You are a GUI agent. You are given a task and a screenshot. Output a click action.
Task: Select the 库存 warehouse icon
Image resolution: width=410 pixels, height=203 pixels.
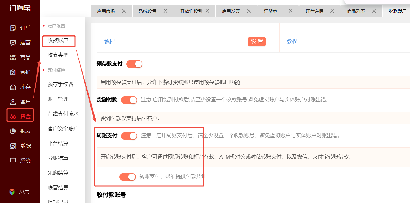tap(13, 87)
